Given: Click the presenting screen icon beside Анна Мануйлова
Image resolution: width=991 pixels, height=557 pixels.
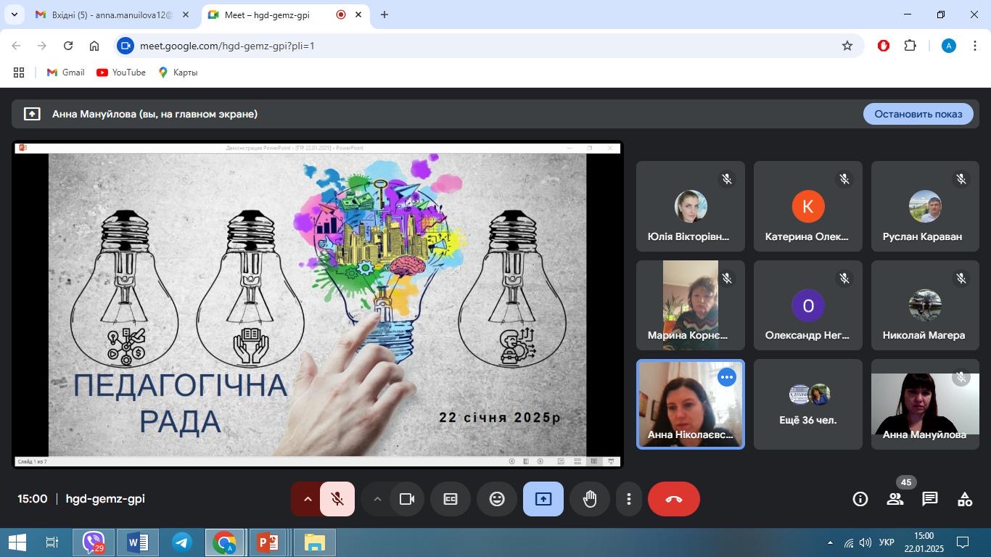Looking at the screenshot, I should [32, 114].
